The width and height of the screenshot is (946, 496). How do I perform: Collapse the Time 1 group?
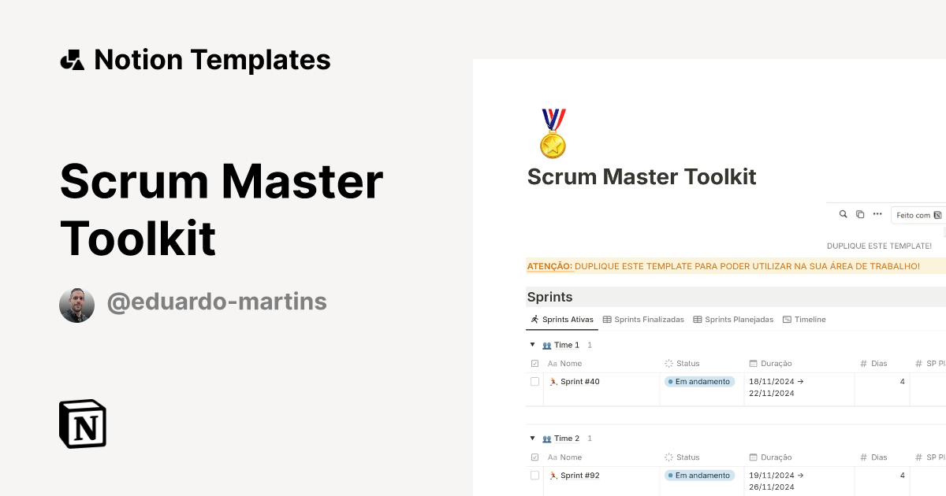coord(532,344)
